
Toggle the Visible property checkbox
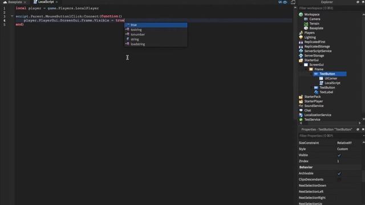(339, 155)
